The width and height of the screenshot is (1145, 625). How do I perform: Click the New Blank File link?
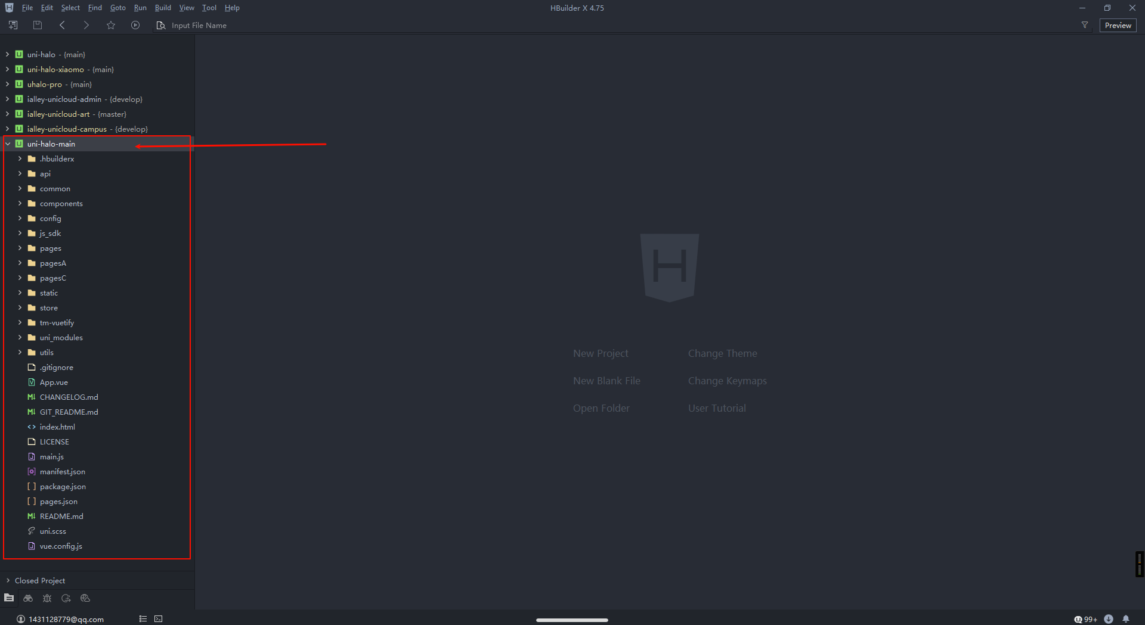tap(606, 381)
